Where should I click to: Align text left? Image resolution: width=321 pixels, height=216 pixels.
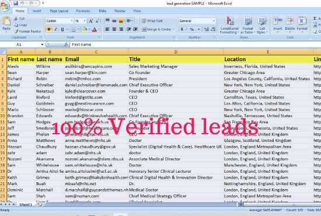point(107,29)
